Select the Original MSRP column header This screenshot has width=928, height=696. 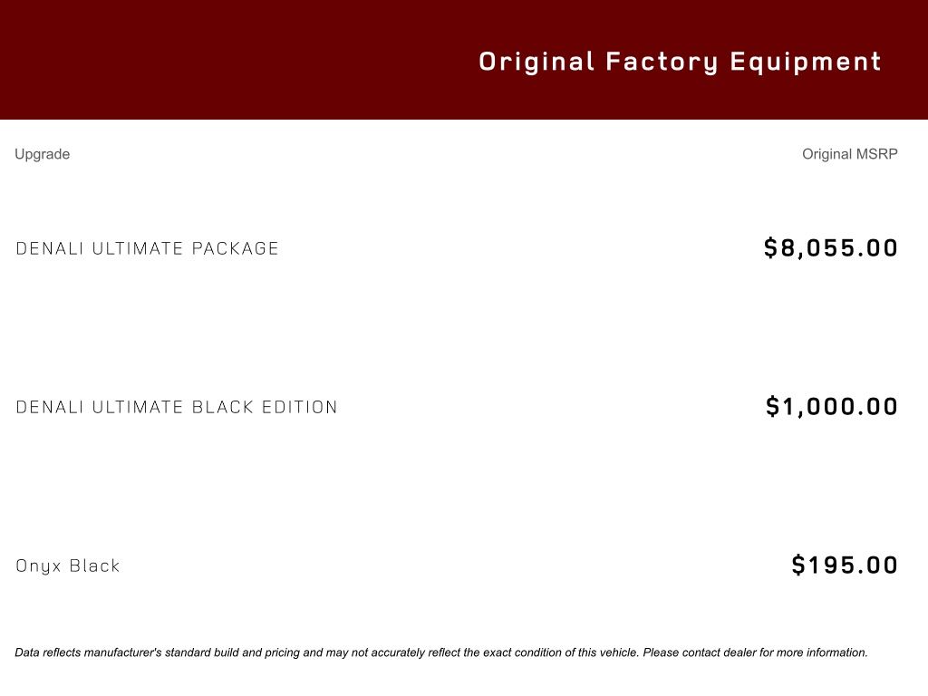[x=850, y=154]
